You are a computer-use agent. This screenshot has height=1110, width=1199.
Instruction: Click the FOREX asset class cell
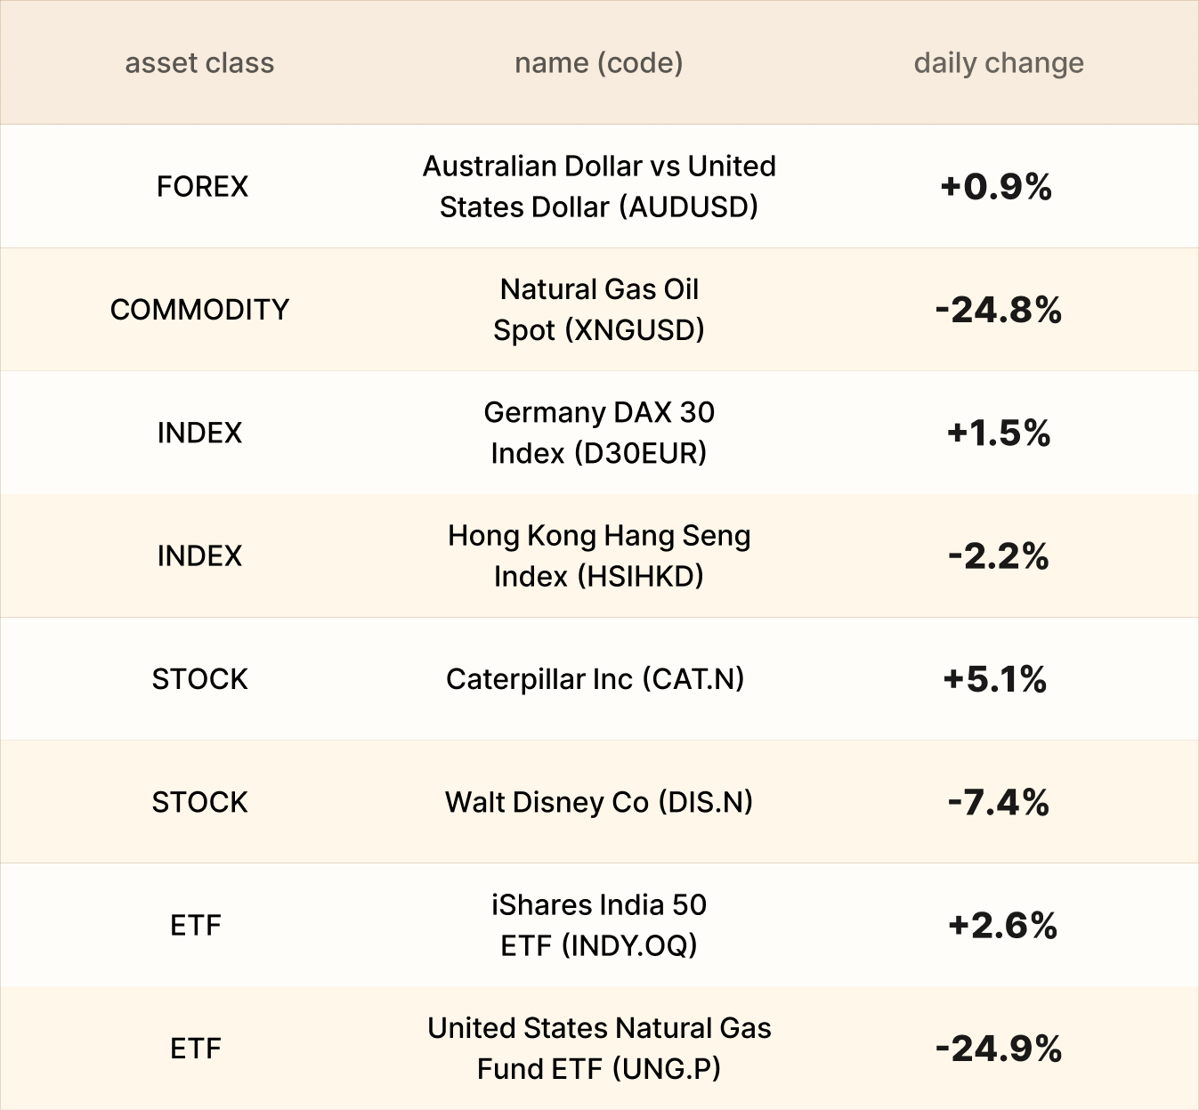[x=202, y=187]
